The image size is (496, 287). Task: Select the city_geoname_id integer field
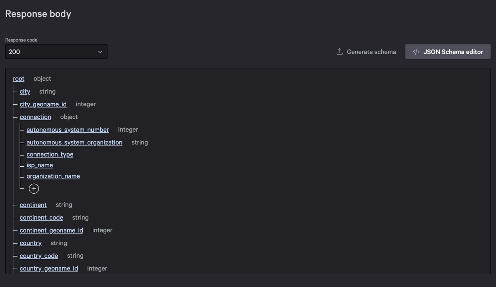pos(43,104)
